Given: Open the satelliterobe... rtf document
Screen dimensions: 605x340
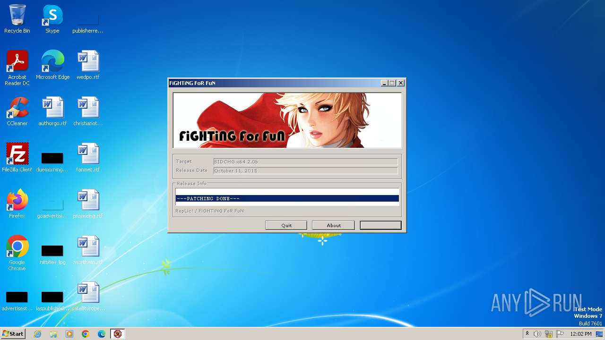Looking at the screenshot, I should click(88, 296).
